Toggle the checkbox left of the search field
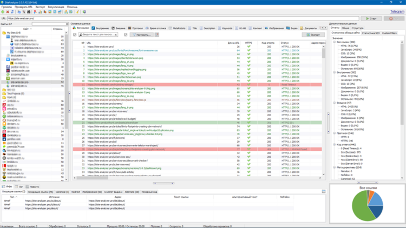This screenshot has width=406, height=228. (75, 35)
